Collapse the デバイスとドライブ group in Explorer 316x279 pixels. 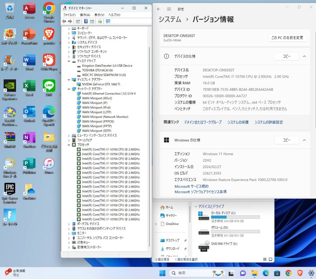196,207
